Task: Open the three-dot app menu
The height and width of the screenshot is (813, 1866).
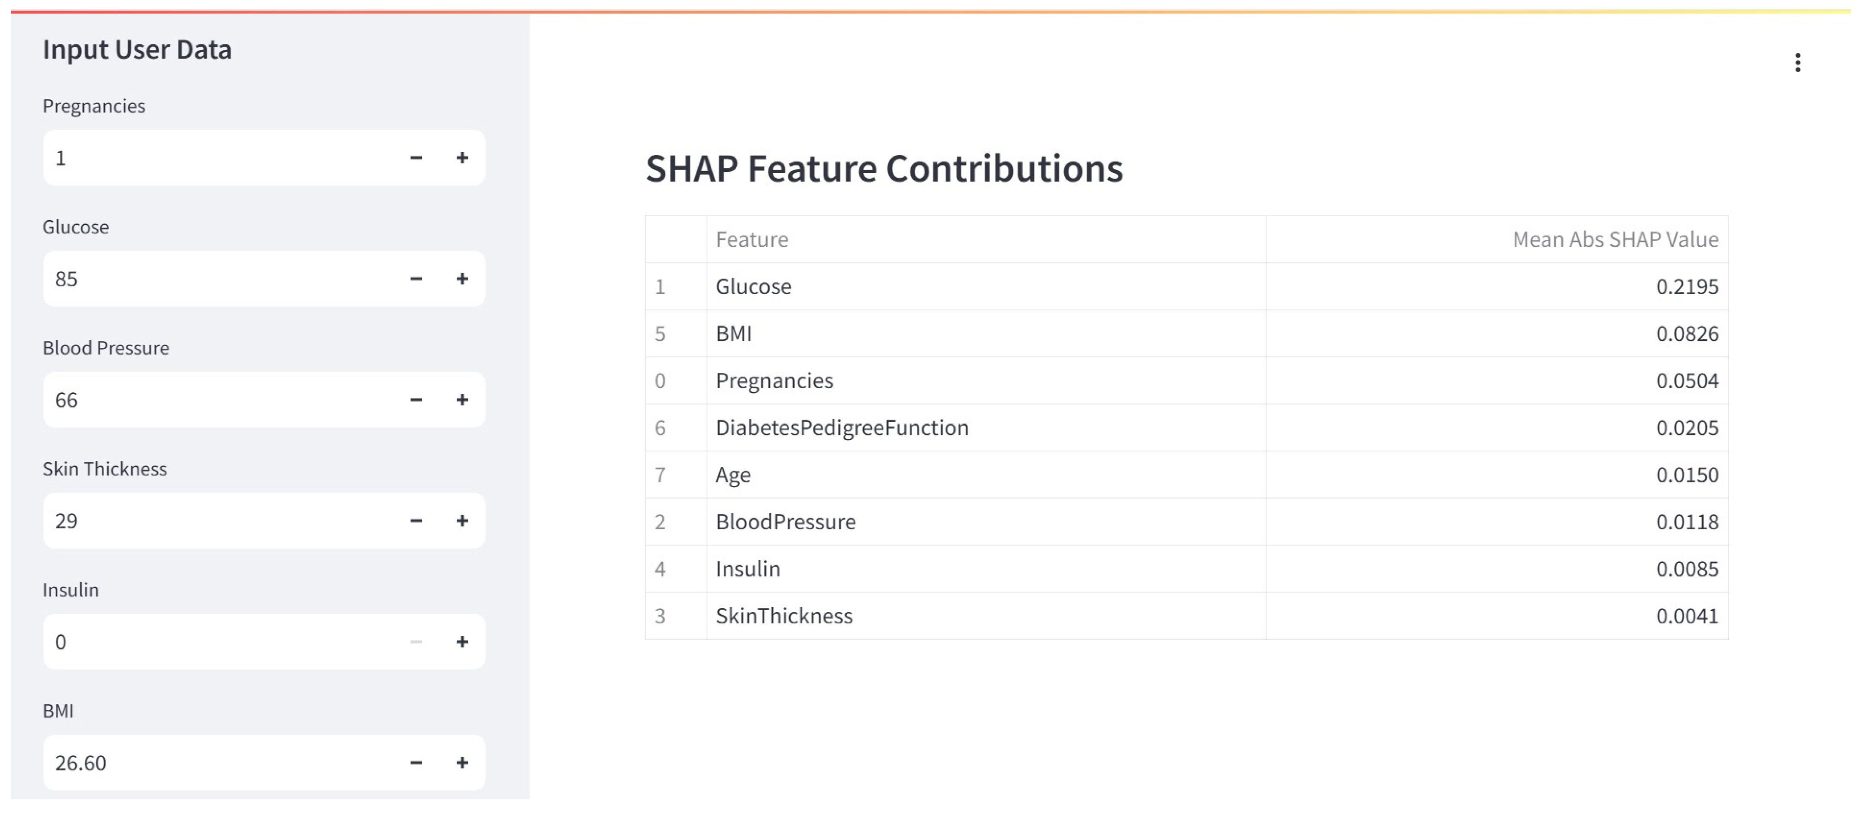Action: [x=1798, y=63]
